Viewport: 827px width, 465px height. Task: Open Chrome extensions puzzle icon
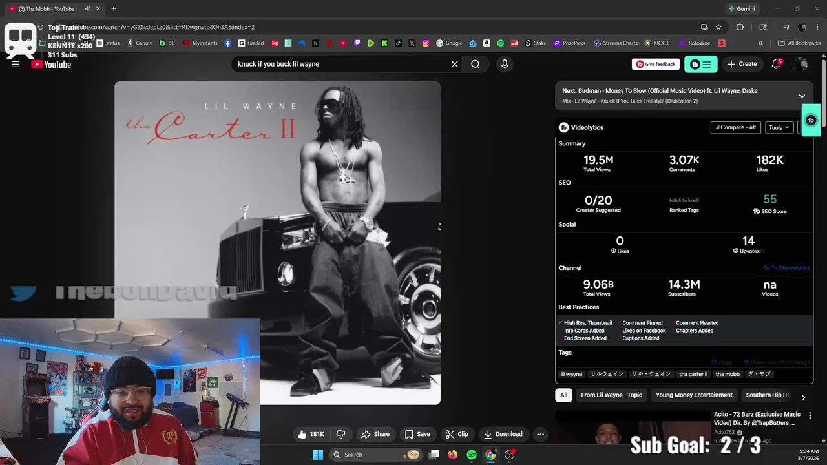pyautogui.click(x=740, y=27)
